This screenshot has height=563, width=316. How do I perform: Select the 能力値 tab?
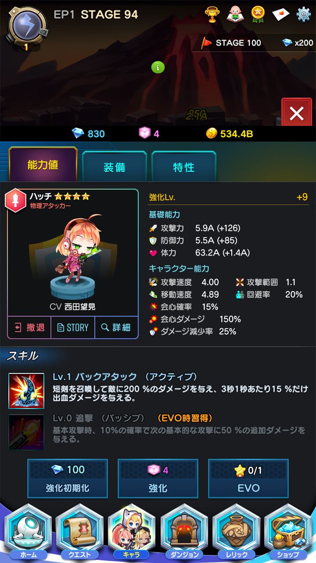(x=43, y=165)
